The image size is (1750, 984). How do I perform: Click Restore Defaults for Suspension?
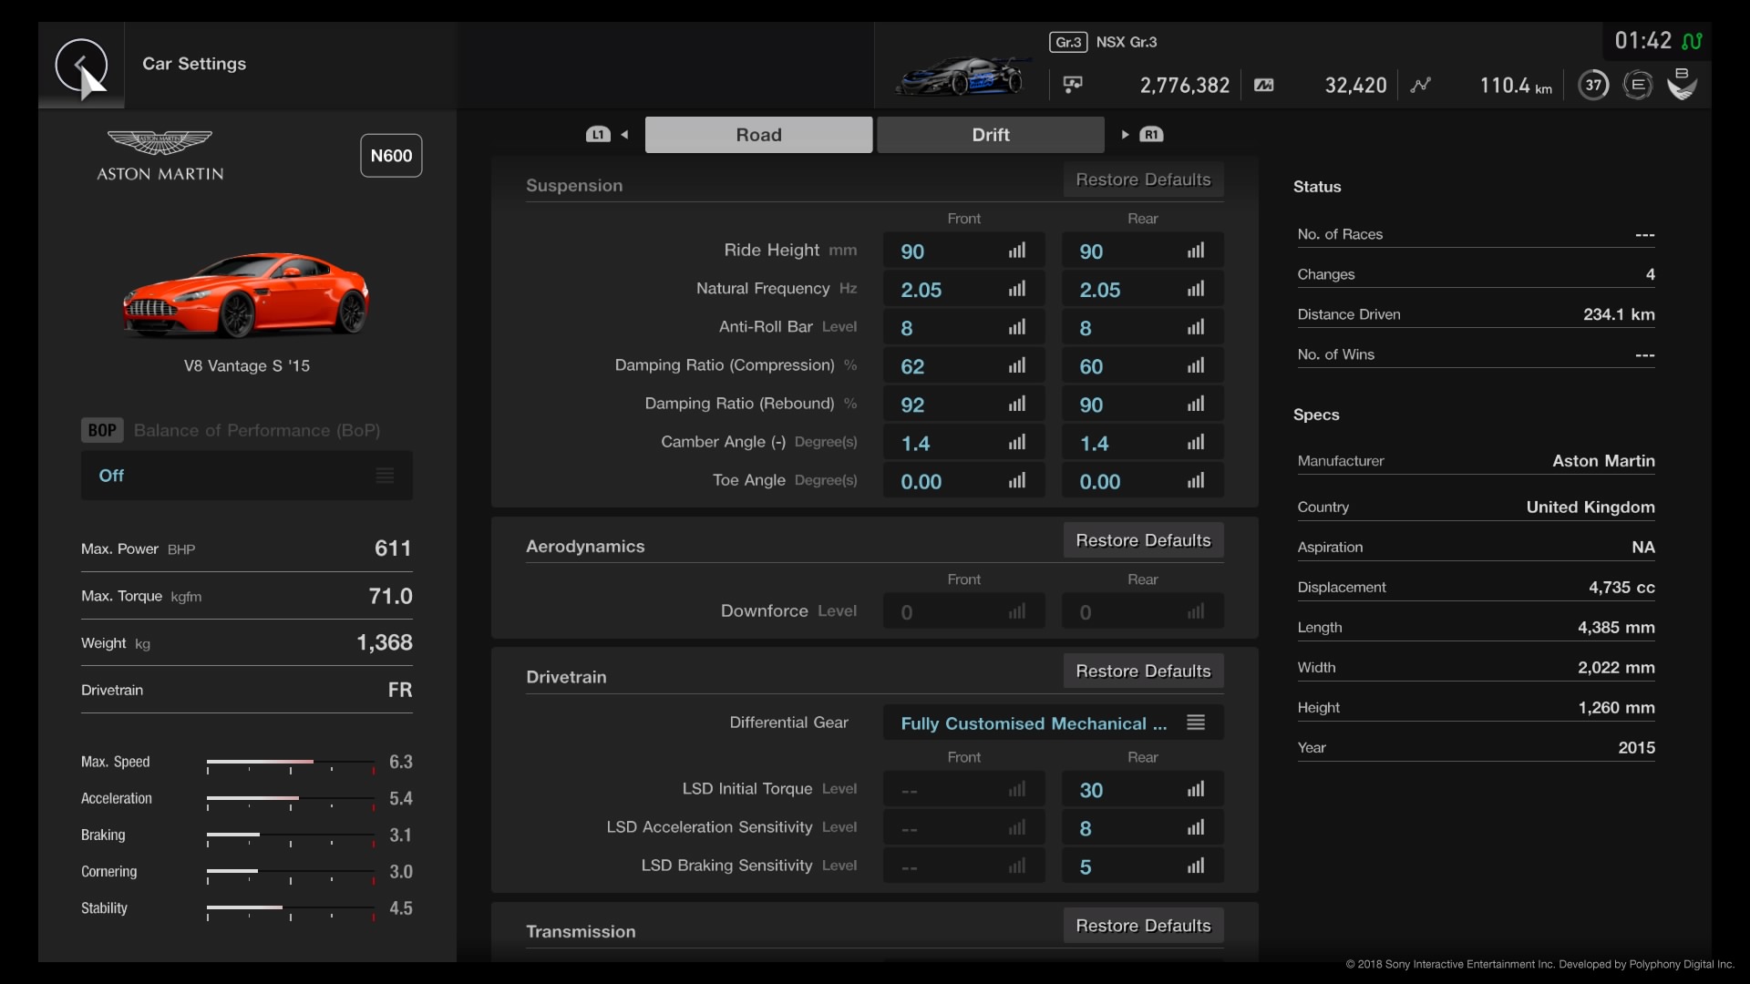pyautogui.click(x=1142, y=179)
